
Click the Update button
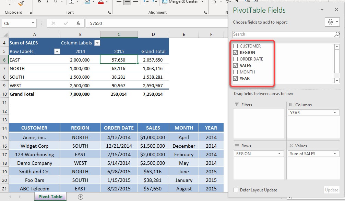click(x=331, y=190)
